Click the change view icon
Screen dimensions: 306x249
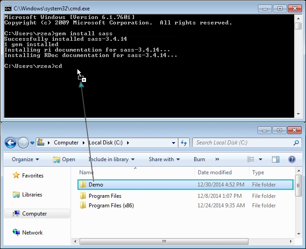251,159
